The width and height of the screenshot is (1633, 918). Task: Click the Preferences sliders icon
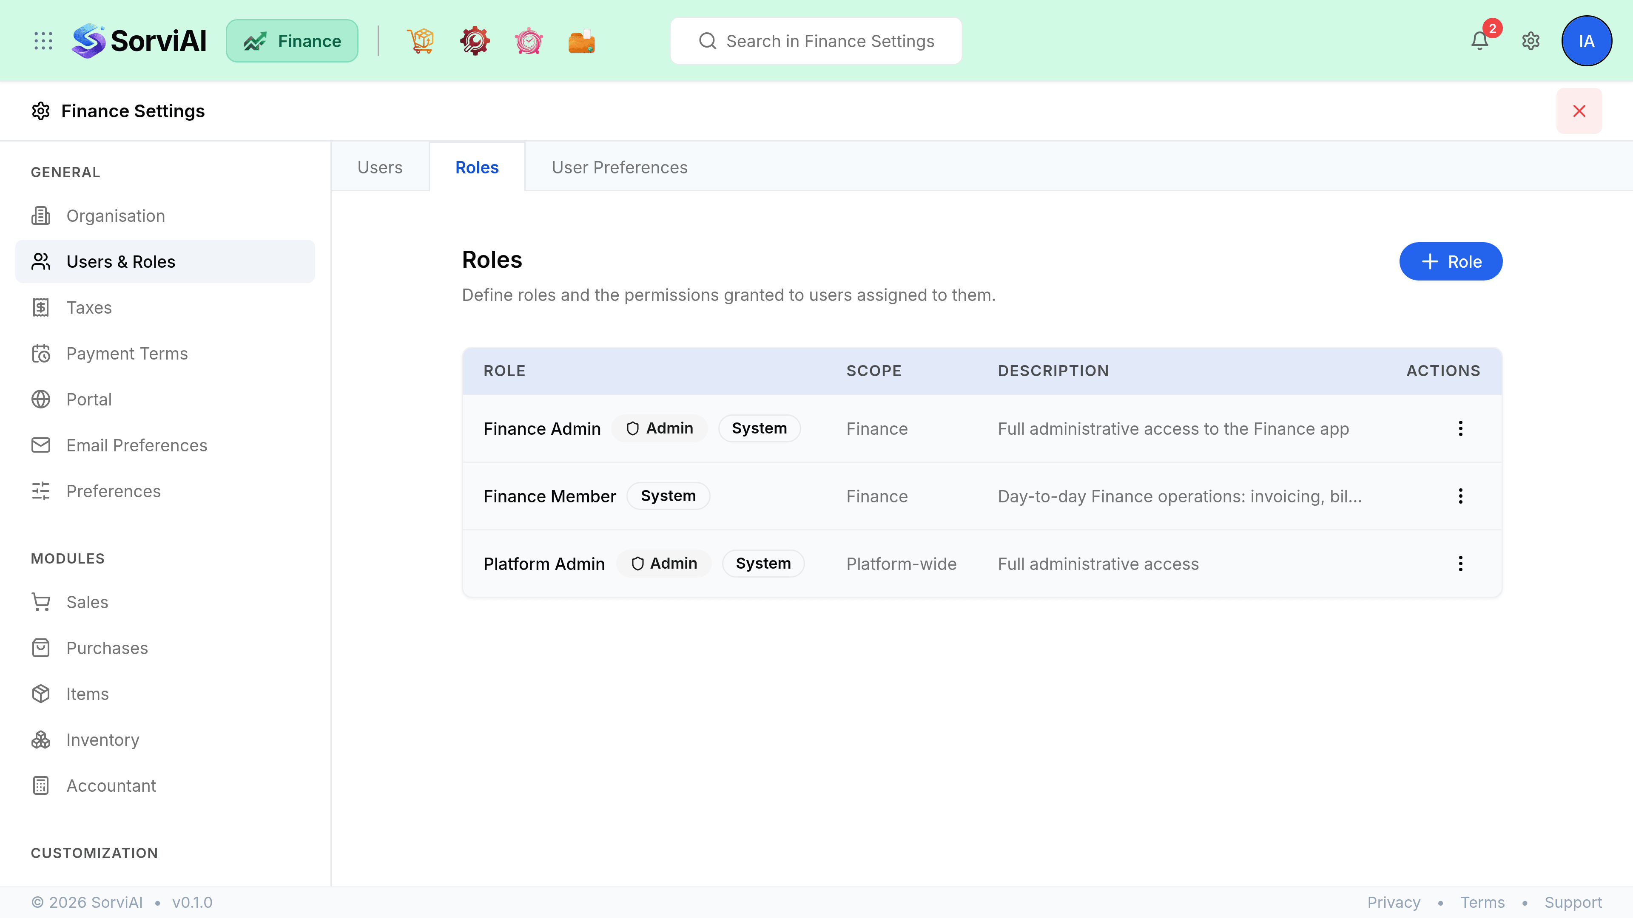(40, 492)
